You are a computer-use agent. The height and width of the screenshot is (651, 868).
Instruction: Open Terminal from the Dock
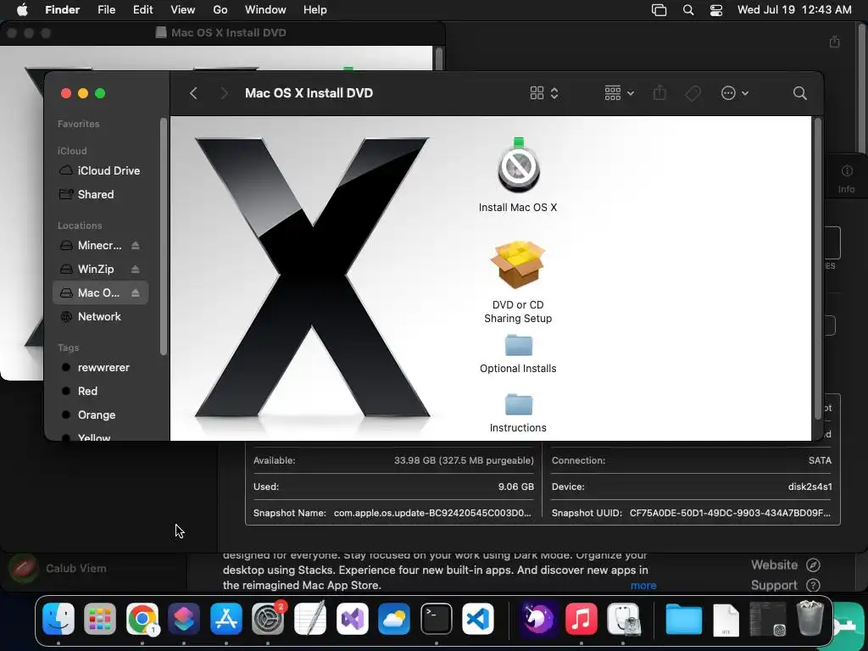pos(437,619)
